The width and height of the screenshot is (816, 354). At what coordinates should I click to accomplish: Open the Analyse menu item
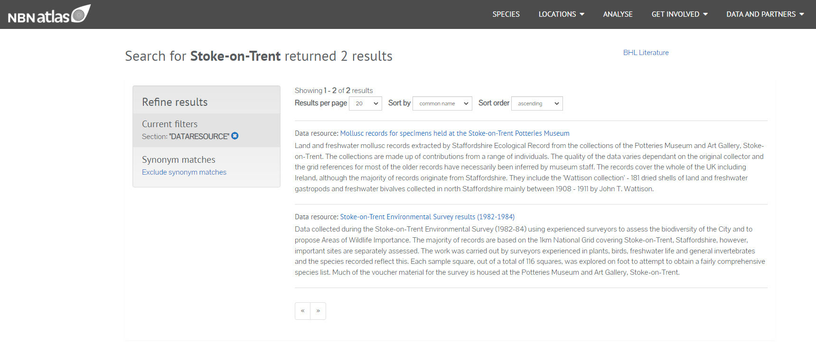[x=618, y=14]
